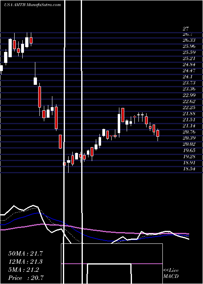Click the 'USA AMTB MunafaSutra.com' title text
The width and height of the screenshot is (203, 284).
[x=32, y=5]
